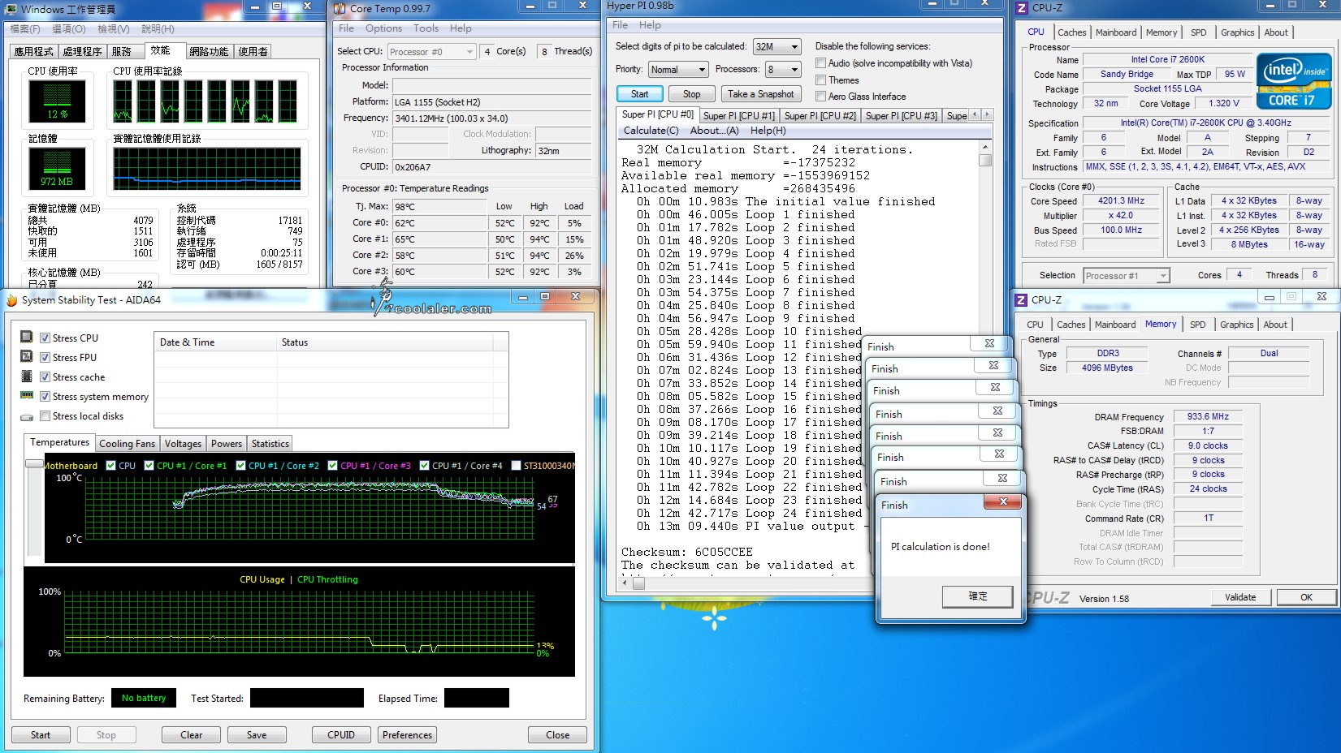The image size is (1341, 753).
Task: Open the Options menu in Core Temp
Action: [383, 28]
